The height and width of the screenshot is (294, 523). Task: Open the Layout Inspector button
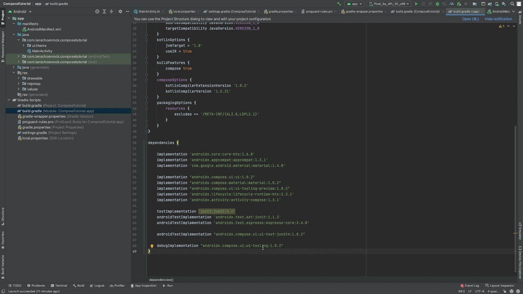point(499,285)
